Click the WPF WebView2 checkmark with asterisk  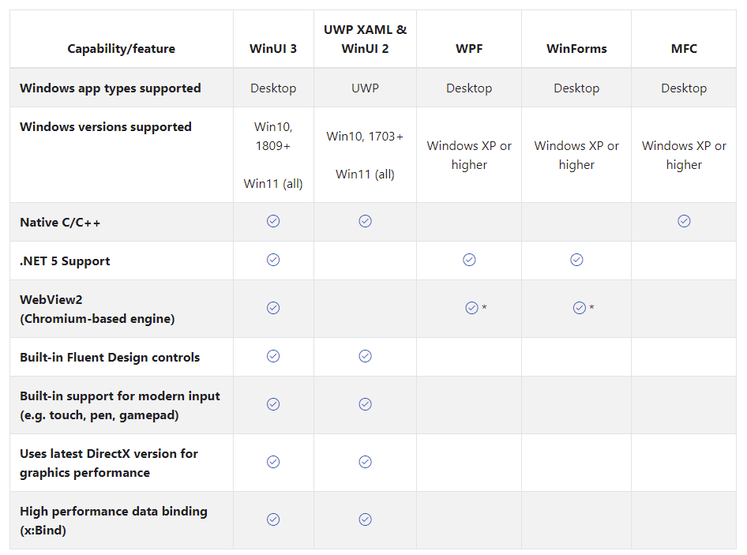coord(471,308)
